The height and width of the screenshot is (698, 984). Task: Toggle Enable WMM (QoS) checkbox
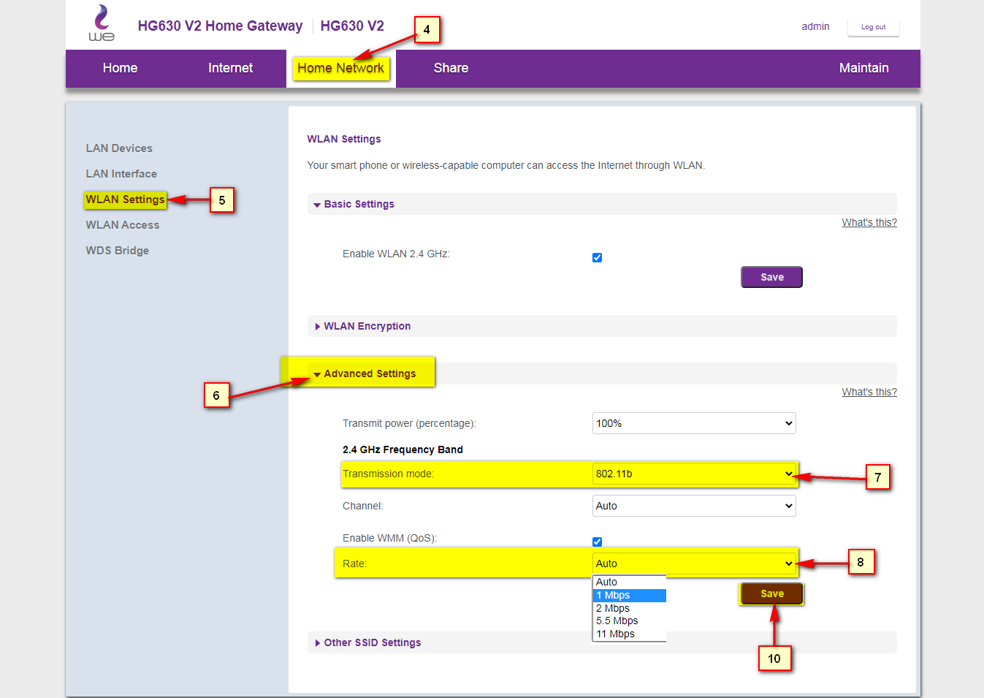click(597, 542)
